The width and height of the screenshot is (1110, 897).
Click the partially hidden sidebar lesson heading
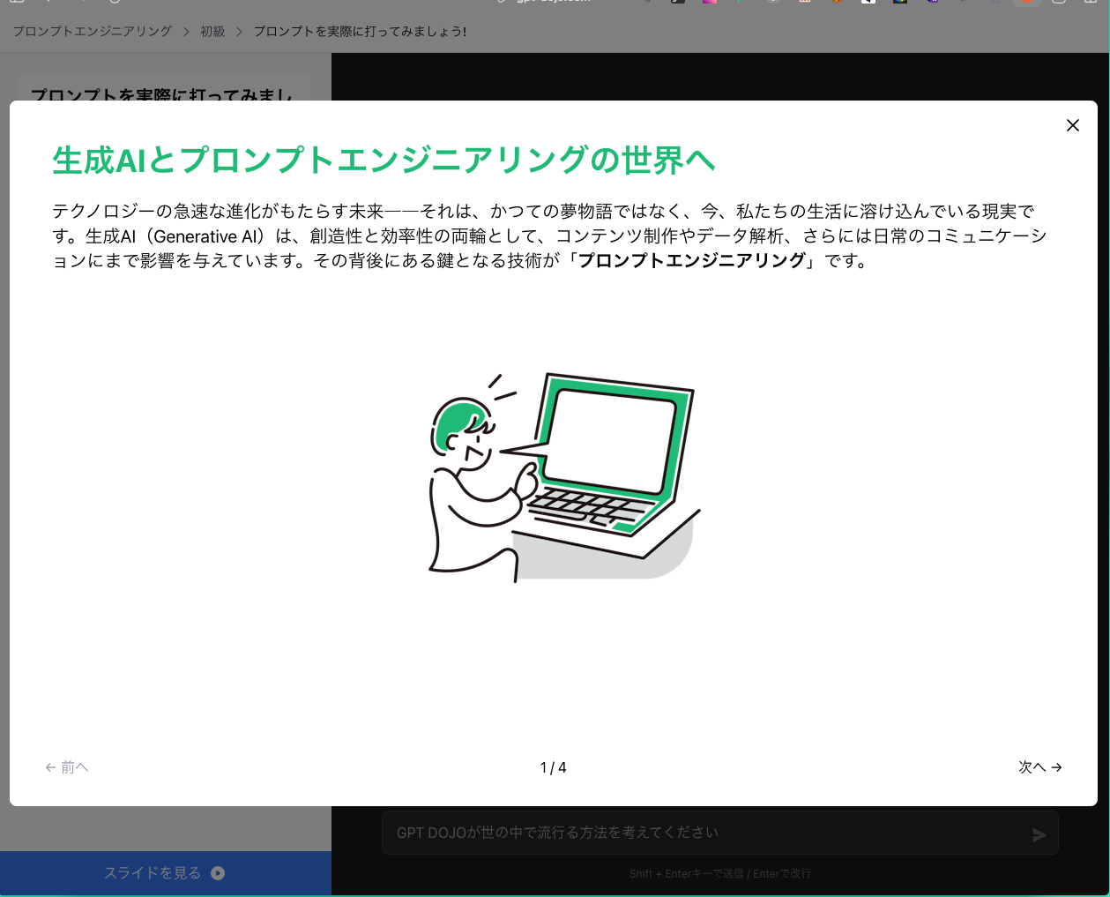(x=163, y=93)
